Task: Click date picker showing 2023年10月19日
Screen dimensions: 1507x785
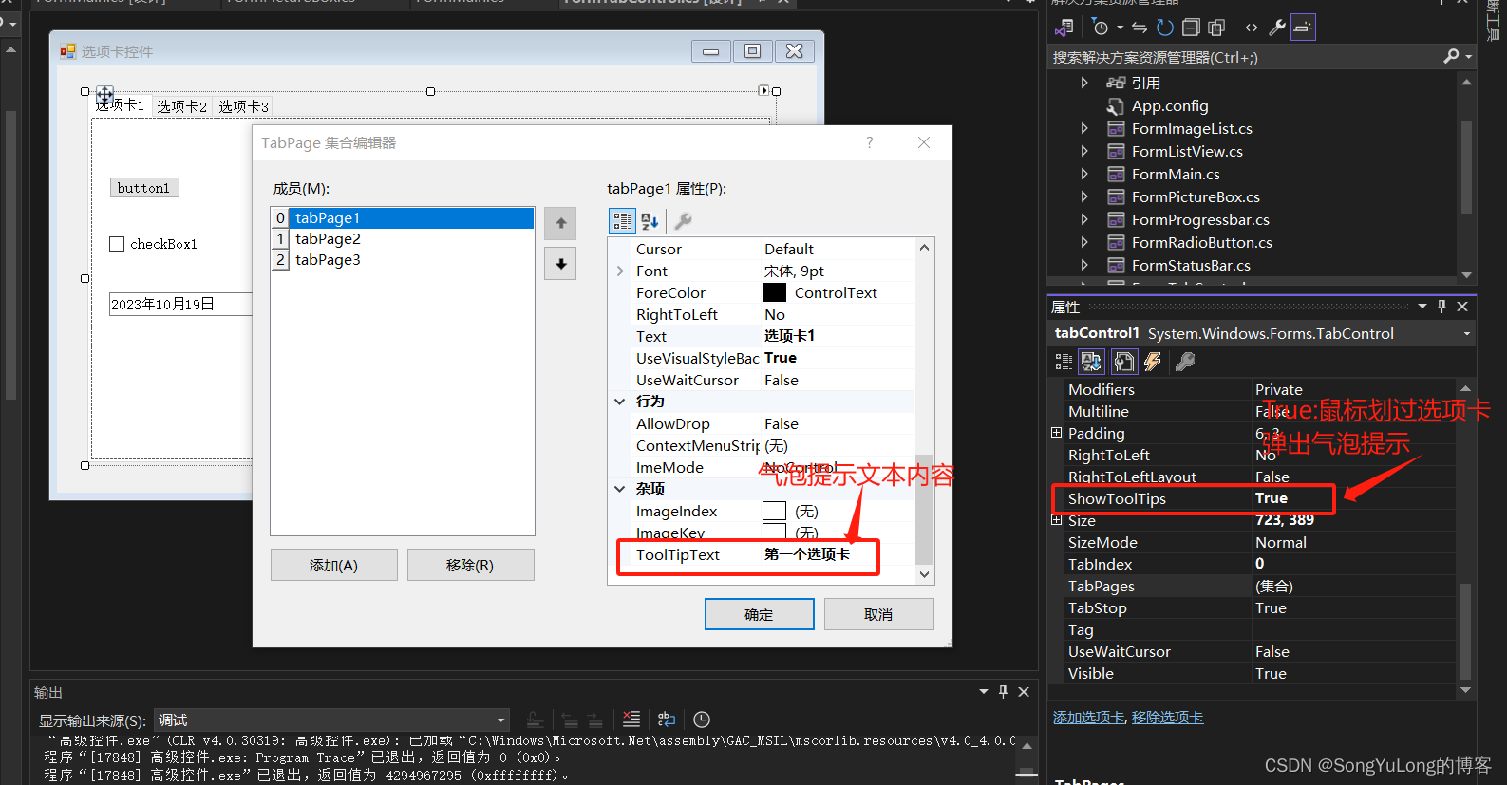Action: (180, 304)
